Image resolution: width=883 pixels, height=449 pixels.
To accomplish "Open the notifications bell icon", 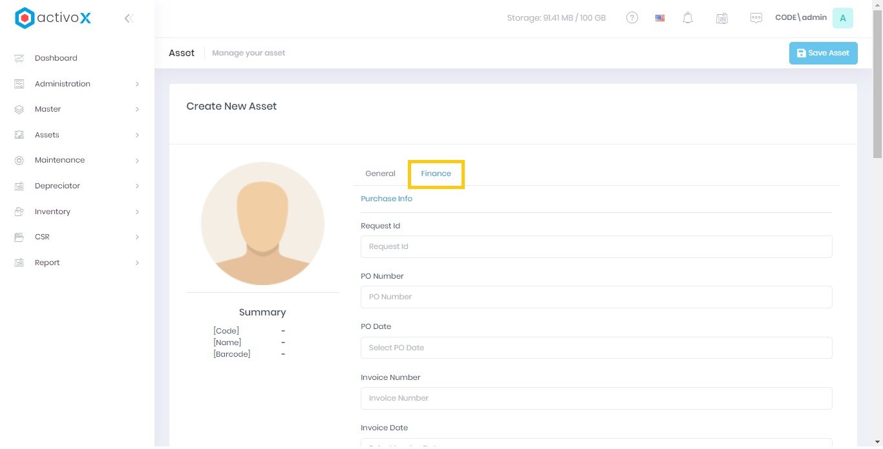I will pyautogui.click(x=688, y=18).
